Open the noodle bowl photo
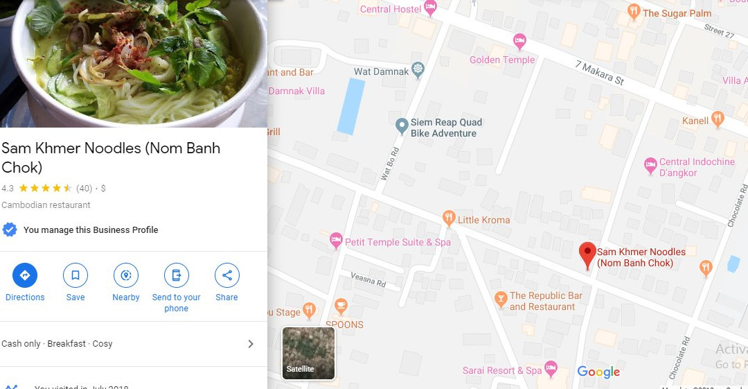Screen dimensions: 748x389 (134, 64)
